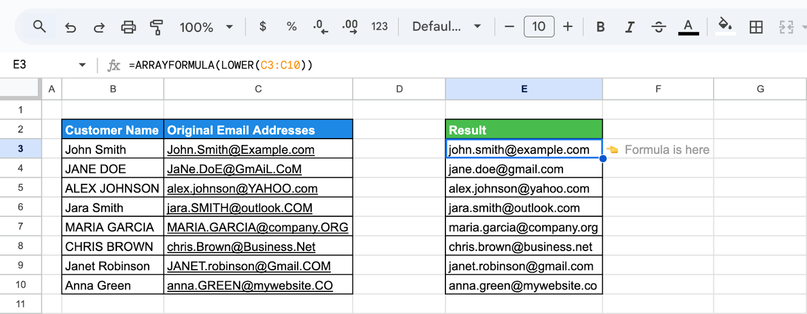Open the jara.SMITH@outlook.COM link
Screen dimensions: 807x314
tap(240, 208)
